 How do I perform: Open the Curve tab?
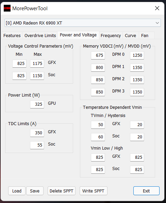131,35
